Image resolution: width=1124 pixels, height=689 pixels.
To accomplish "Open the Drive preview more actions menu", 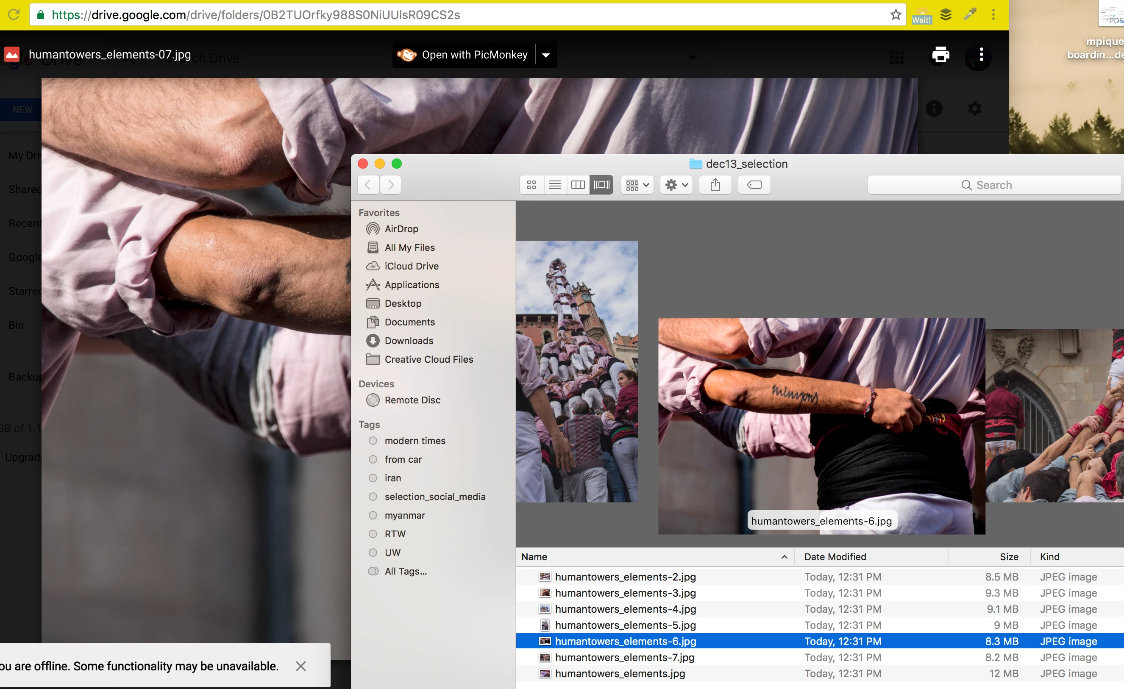I will pyautogui.click(x=981, y=55).
